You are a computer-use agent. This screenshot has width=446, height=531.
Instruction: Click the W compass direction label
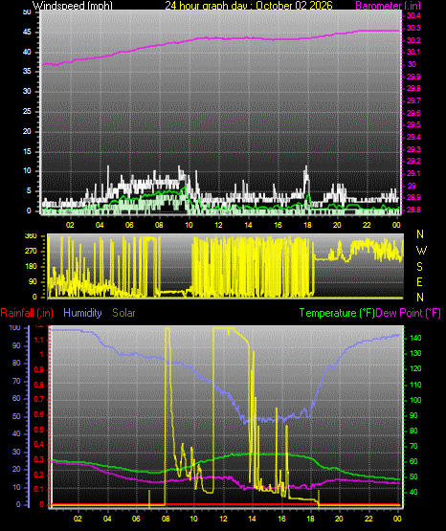[421, 251]
